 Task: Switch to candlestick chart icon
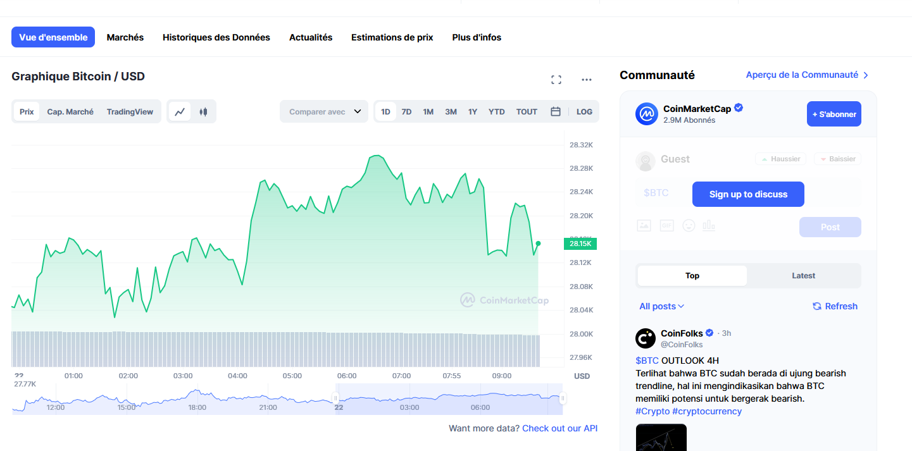tap(203, 112)
